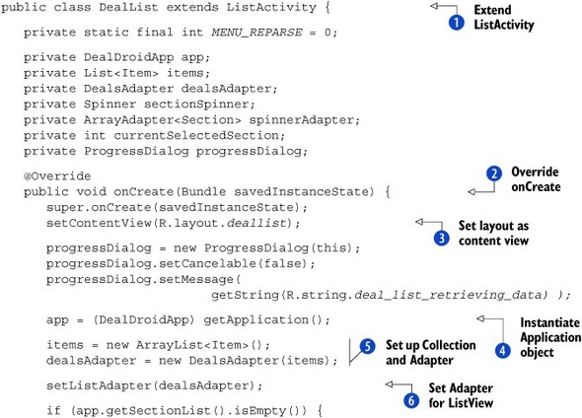Click the 'Extend ListActivity' annotation label
Screen dimensions: 582x418
pyautogui.click(x=504, y=17)
